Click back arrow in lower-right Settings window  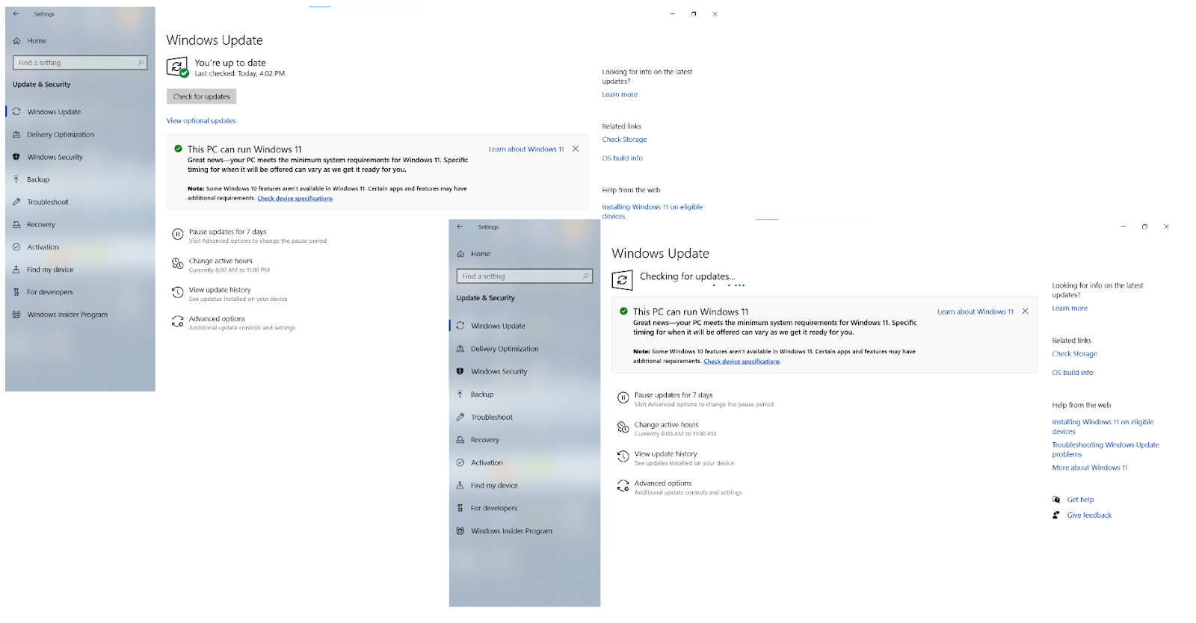[x=460, y=227]
